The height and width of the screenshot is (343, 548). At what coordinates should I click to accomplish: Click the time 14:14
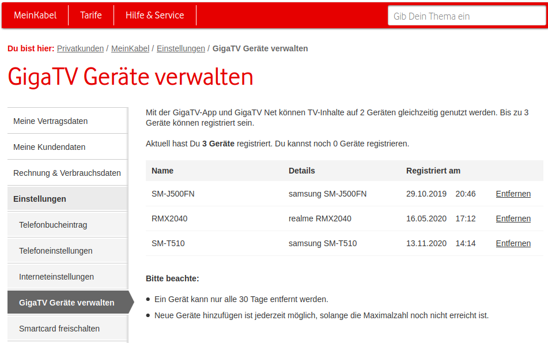click(x=466, y=243)
